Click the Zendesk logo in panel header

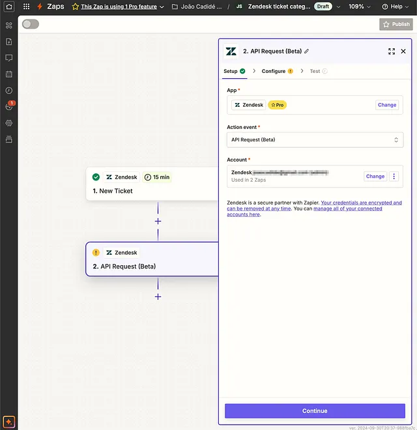[231, 51]
